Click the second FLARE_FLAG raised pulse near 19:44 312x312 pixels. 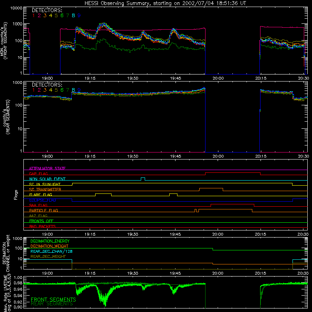pyautogui.click(x=173, y=194)
